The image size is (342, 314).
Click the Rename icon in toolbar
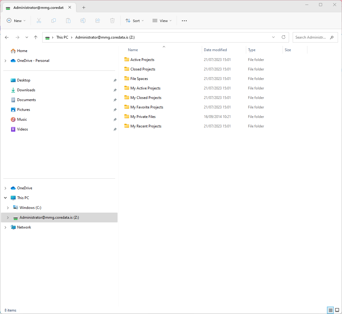click(83, 21)
